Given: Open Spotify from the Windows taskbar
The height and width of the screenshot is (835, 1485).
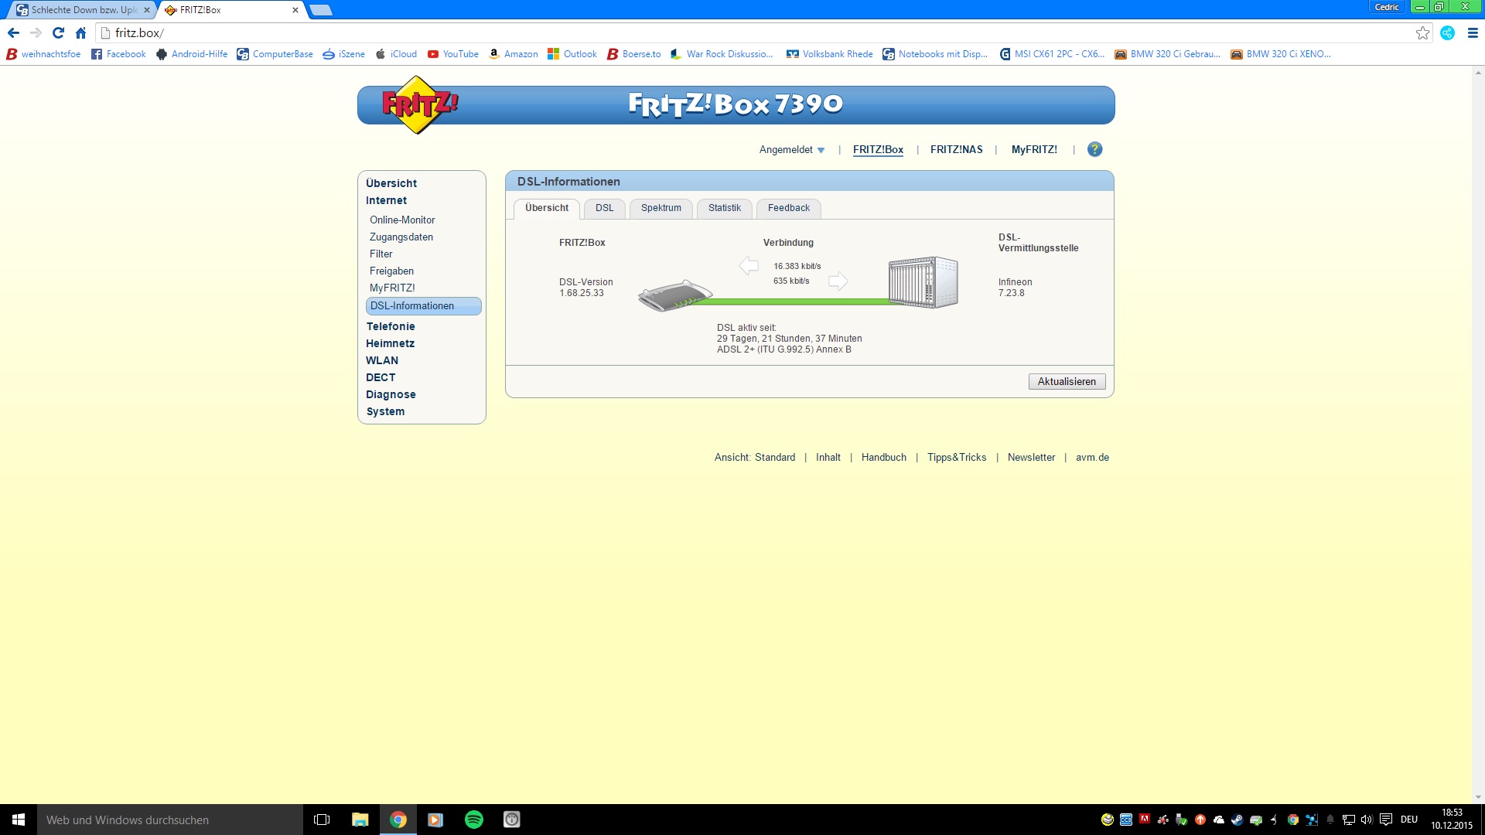Looking at the screenshot, I should coord(473,820).
